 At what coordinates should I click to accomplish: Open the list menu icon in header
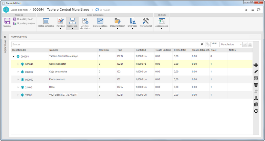click(252, 10)
